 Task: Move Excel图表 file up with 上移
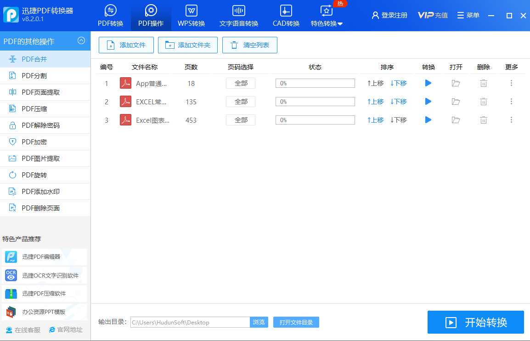tap(376, 120)
